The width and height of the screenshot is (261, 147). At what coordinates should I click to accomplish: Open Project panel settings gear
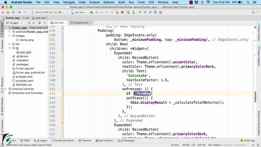(40, 23)
